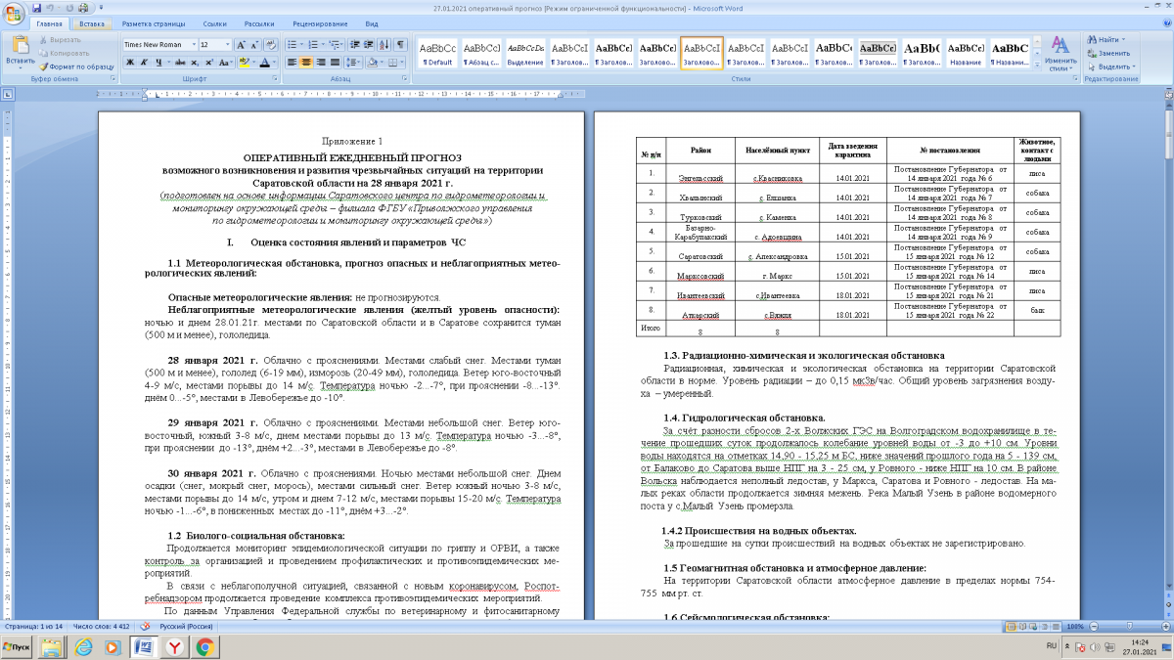Toggle underline (Ч) formatting

pyautogui.click(x=158, y=62)
